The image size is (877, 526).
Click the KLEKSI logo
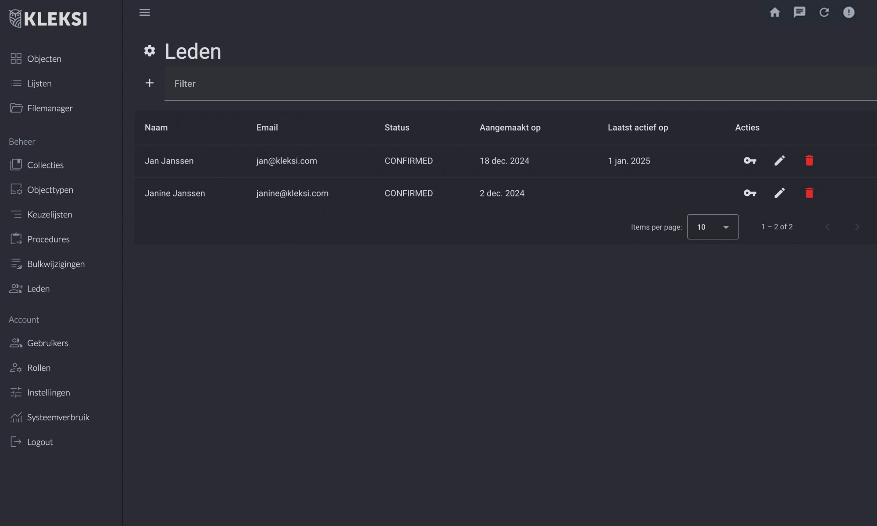(48, 19)
